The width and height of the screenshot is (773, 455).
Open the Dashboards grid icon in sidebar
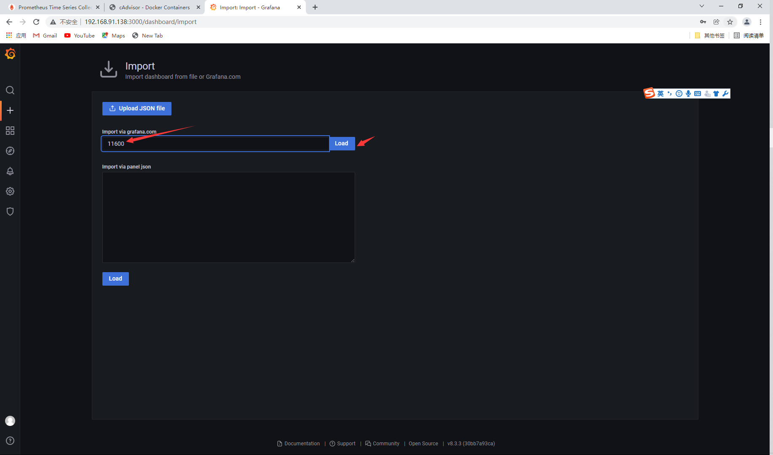(10, 131)
